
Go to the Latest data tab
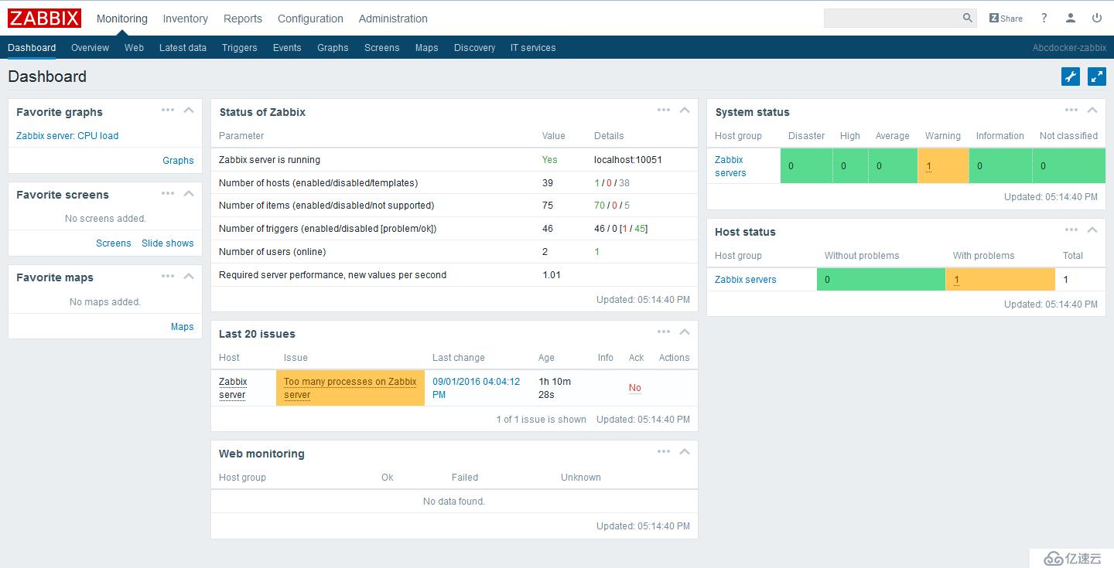183,48
